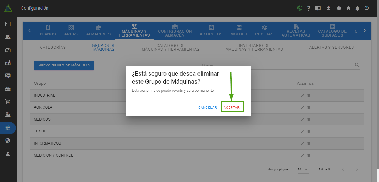
Task: Open the help question mark icon
Action: [308, 8]
